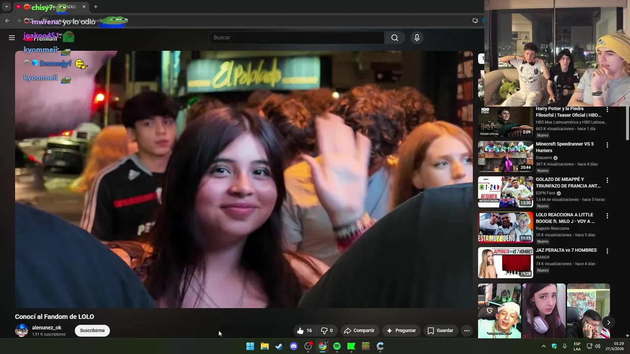
Task: Advance Shorts shelf with next arrow
Action: click(x=608, y=323)
